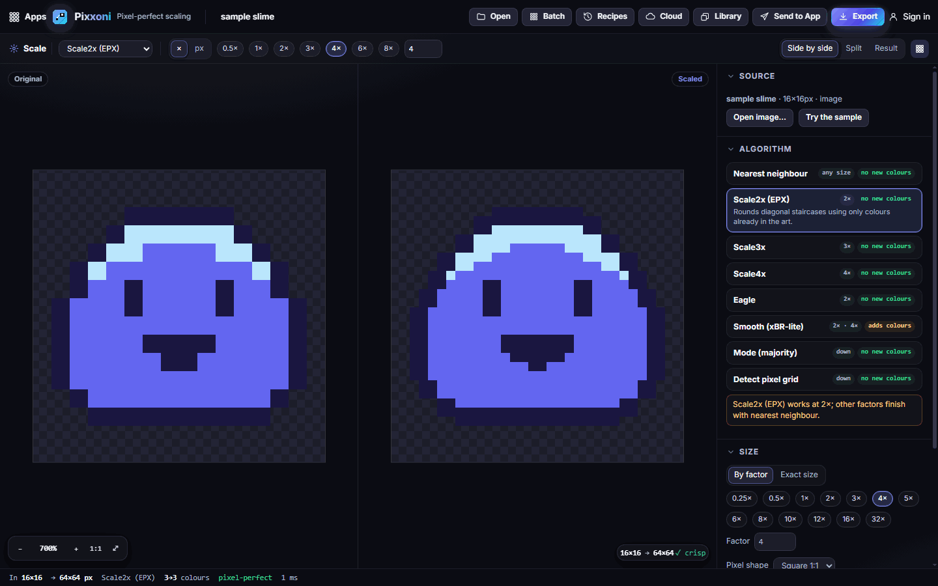Open the Apps grid launcher
This screenshot has width=938, height=586.
[x=27, y=17]
